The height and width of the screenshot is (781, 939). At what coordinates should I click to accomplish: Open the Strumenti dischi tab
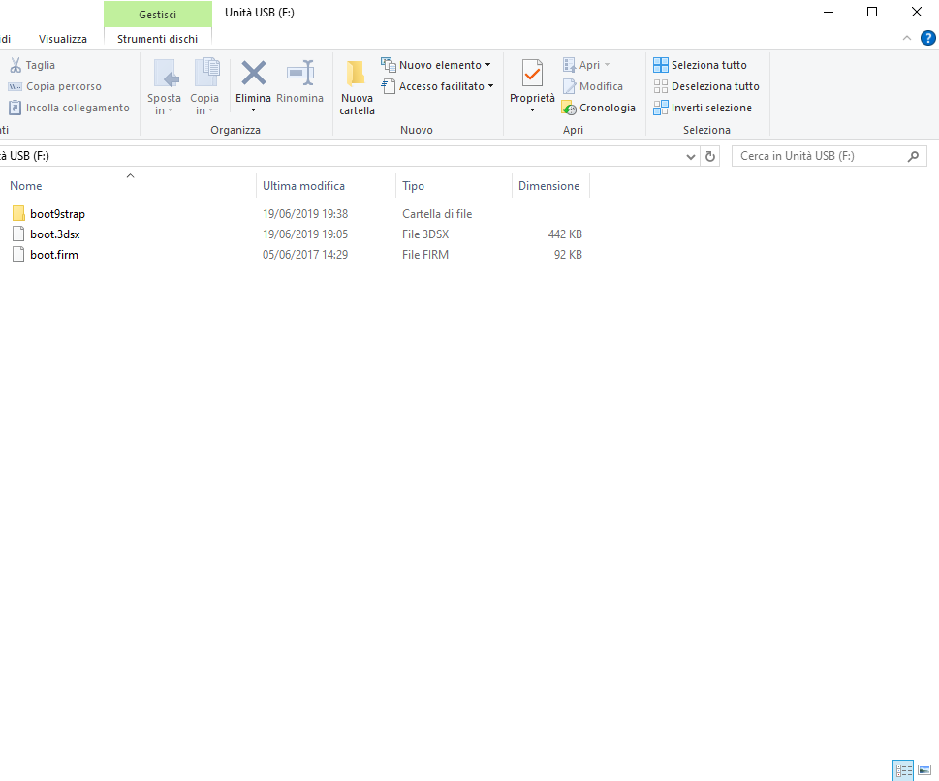[158, 39]
